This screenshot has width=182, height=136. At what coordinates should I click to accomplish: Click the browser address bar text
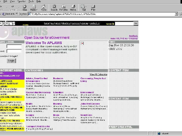click(64, 14)
